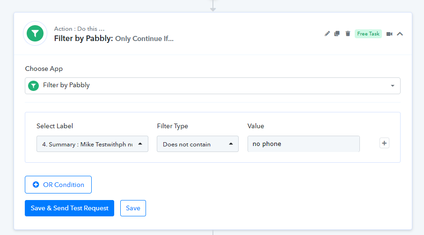Click 'Only Continue If...' subtitle text
The height and width of the screenshot is (235, 424).
click(x=145, y=39)
